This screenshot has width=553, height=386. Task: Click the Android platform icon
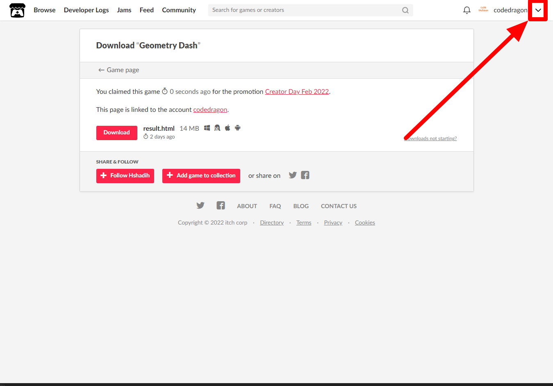[238, 128]
